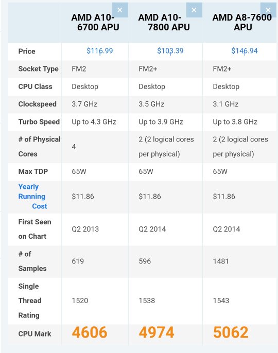The width and height of the screenshot is (278, 353).
Task: Click the CPU Mark row label
Action: click(x=34, y=333)
